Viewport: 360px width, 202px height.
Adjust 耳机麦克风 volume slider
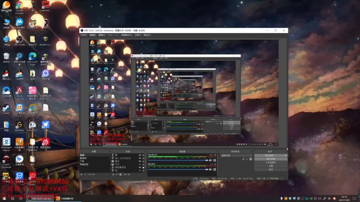178,160
